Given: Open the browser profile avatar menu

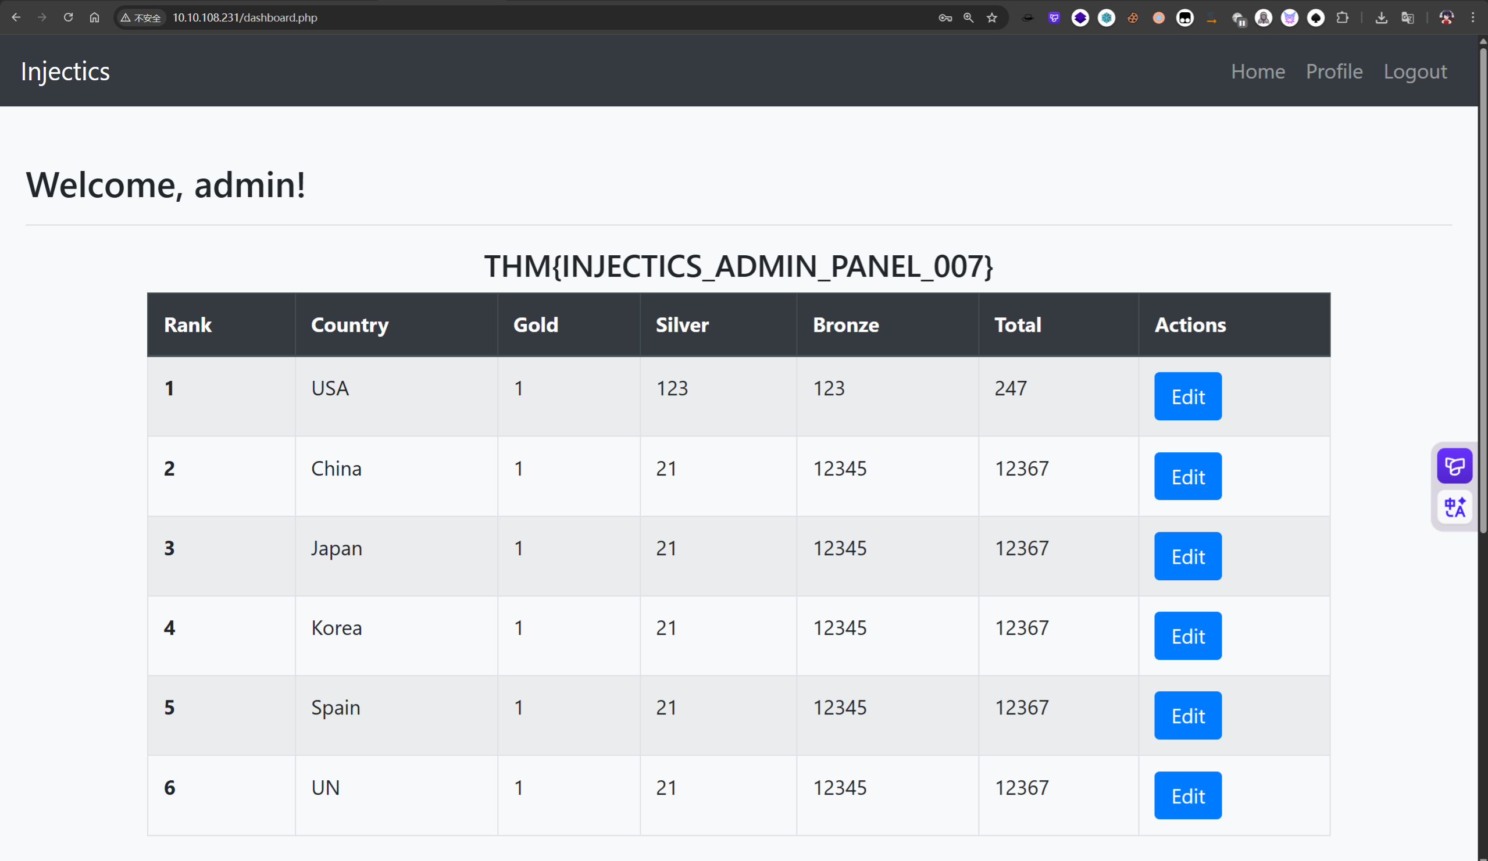Looking at the screenshot, I should pyautogui.click(x=1446, y=17).
